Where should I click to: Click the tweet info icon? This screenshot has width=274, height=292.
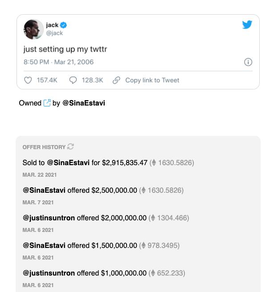click(x=249, y=62)
